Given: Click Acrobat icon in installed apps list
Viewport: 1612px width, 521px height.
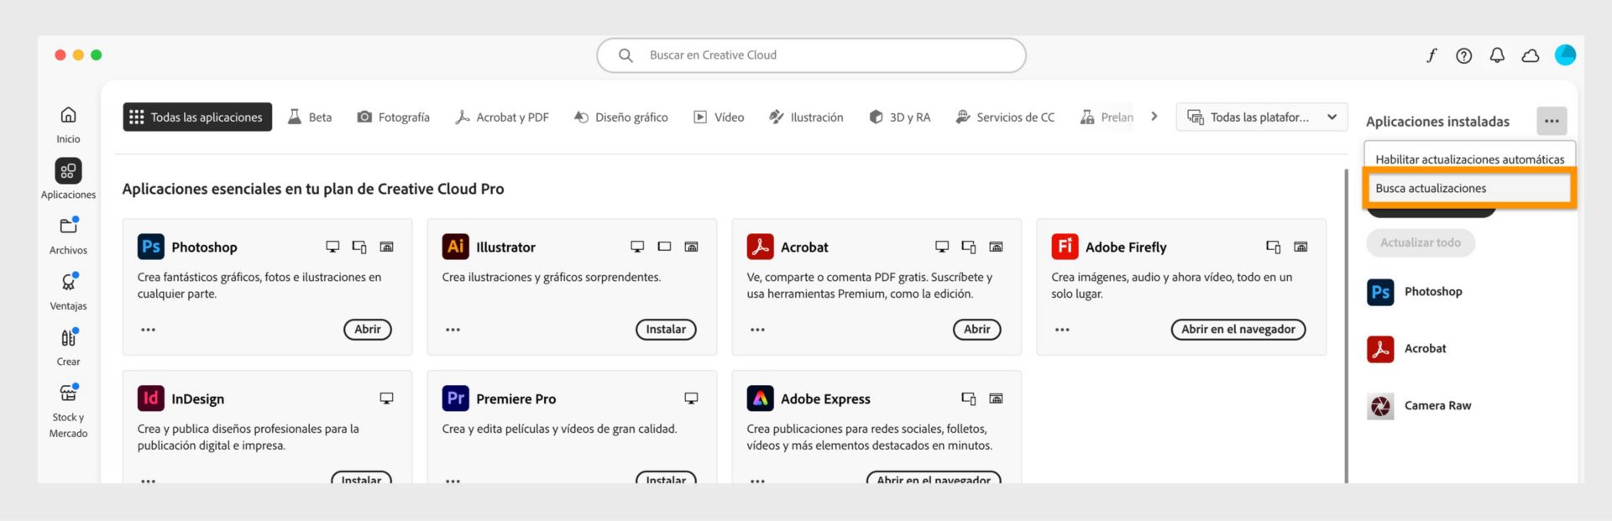Looking at the screenshot, I should click(1380, 349).
